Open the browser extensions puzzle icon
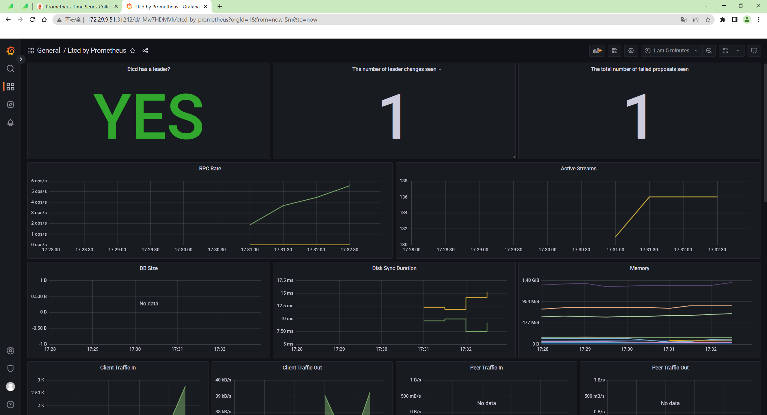The width and height of the screenshot is (767, 415). pyautogui.click(x=723, y=19)
